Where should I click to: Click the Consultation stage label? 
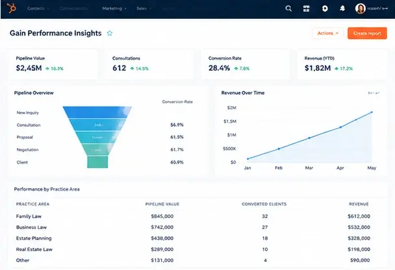[29, 125]
